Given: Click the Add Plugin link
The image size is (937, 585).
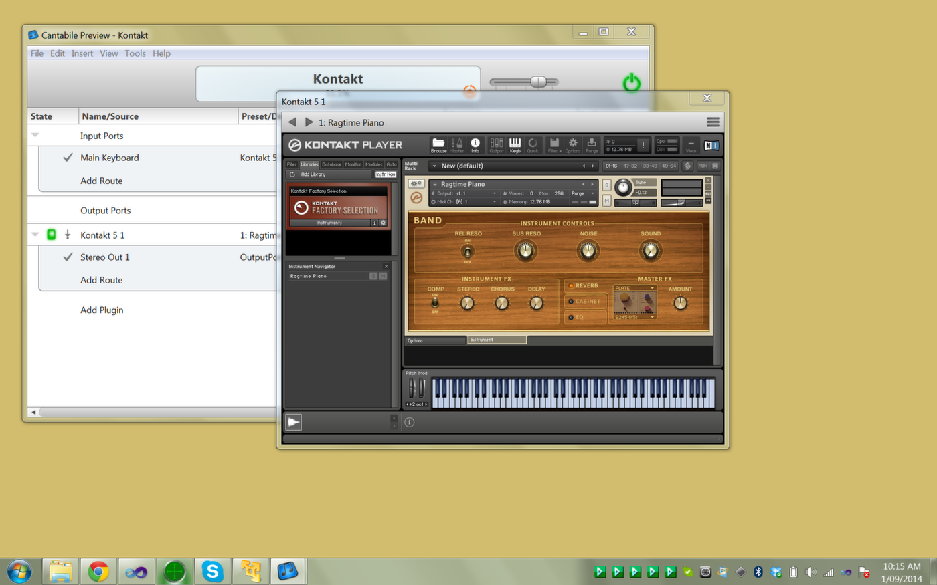Looking at the screenshot, I should [x=102, y=310].
